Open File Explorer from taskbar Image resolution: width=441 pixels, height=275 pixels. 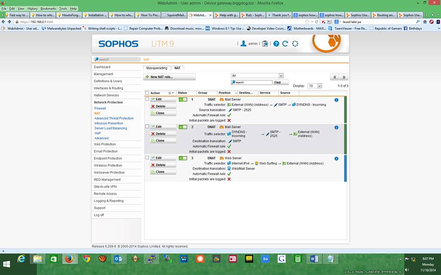point(37,258)
